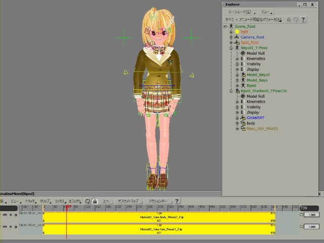Image resolution: width=324 pixels, height=243 pixels.
Task: Click the Explorer refresh icon
Action: pyautogui.click(x=296, y=19)
